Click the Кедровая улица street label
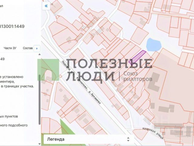 coord(153,133)
